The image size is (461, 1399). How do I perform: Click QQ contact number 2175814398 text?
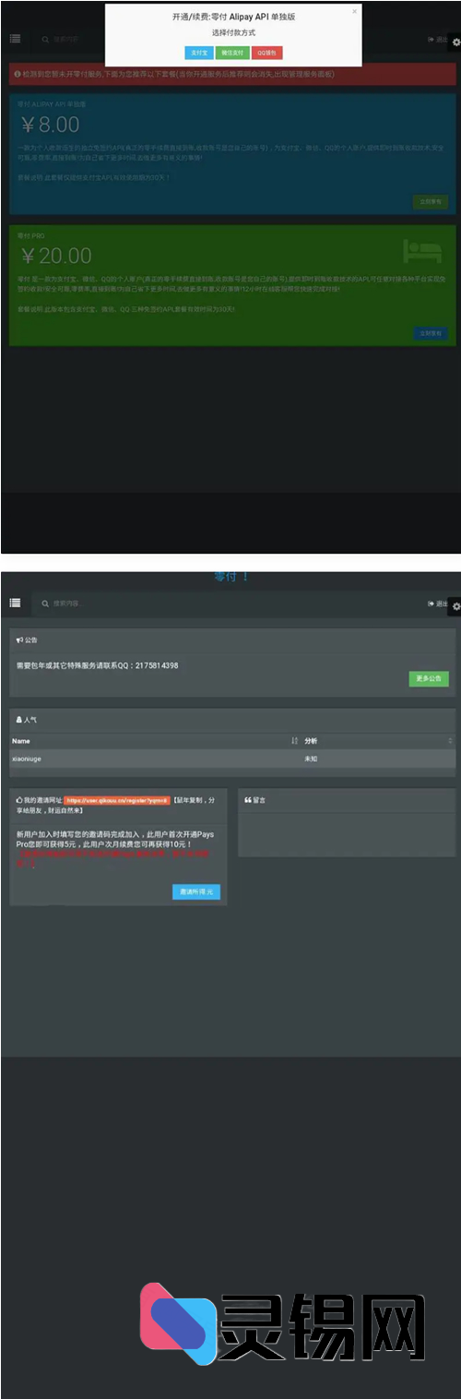tap(155, 664)
